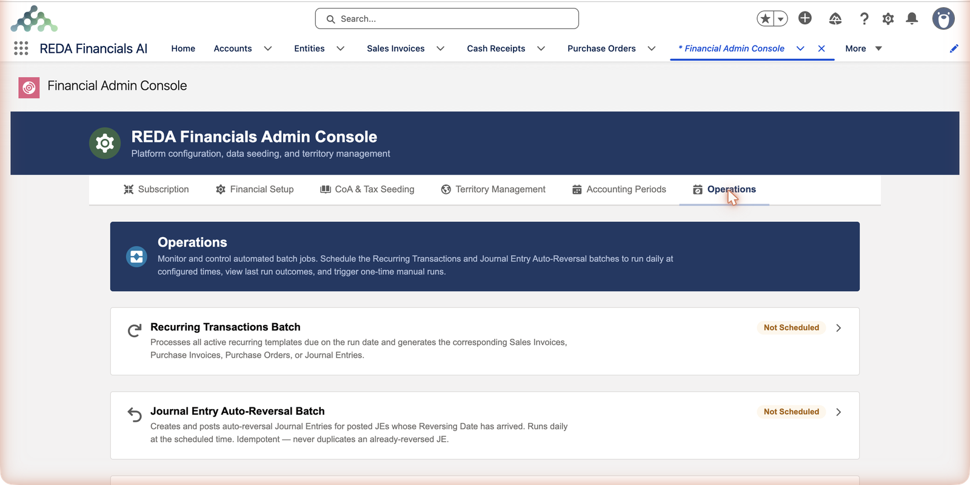Click the Financial Admin Console page icon

coord(29,88)
